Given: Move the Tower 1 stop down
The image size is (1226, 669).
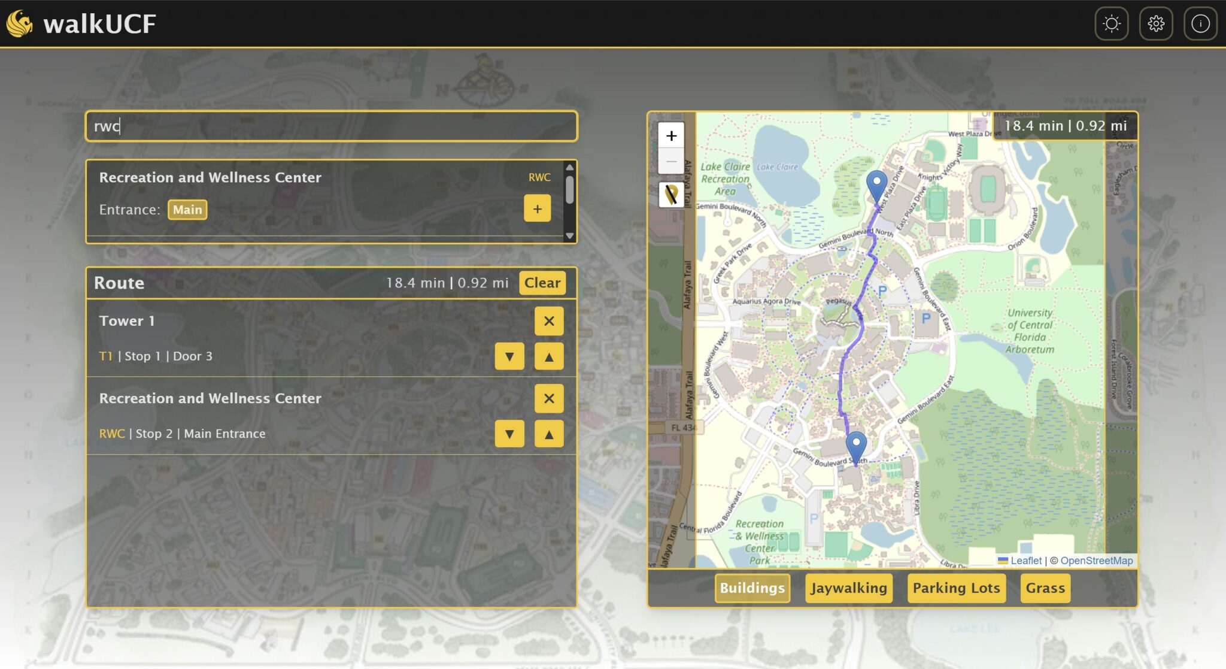Looking at the screenshot, I should pyautogui.click(x=509, y=356).
